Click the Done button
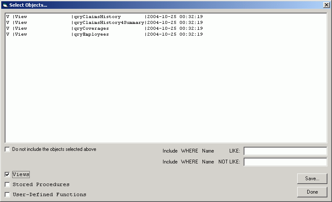332x202 pixels. click(x=312, y=192)
